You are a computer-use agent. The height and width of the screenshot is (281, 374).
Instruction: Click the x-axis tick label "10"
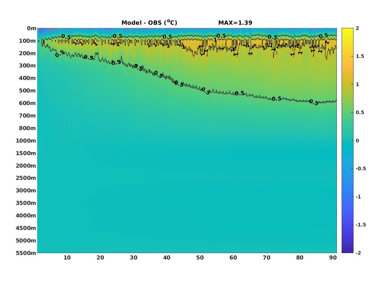[67, 258]
